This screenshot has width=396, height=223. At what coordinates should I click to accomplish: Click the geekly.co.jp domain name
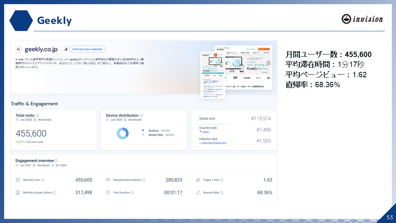tap(41, 49)
